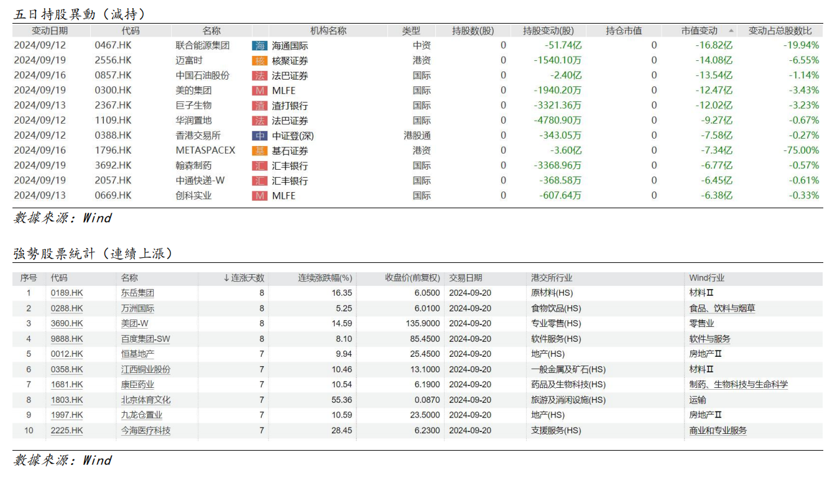Open stock code link 1803.HK
The height and width of the screenshot is (478, 832).
(67, 400)
